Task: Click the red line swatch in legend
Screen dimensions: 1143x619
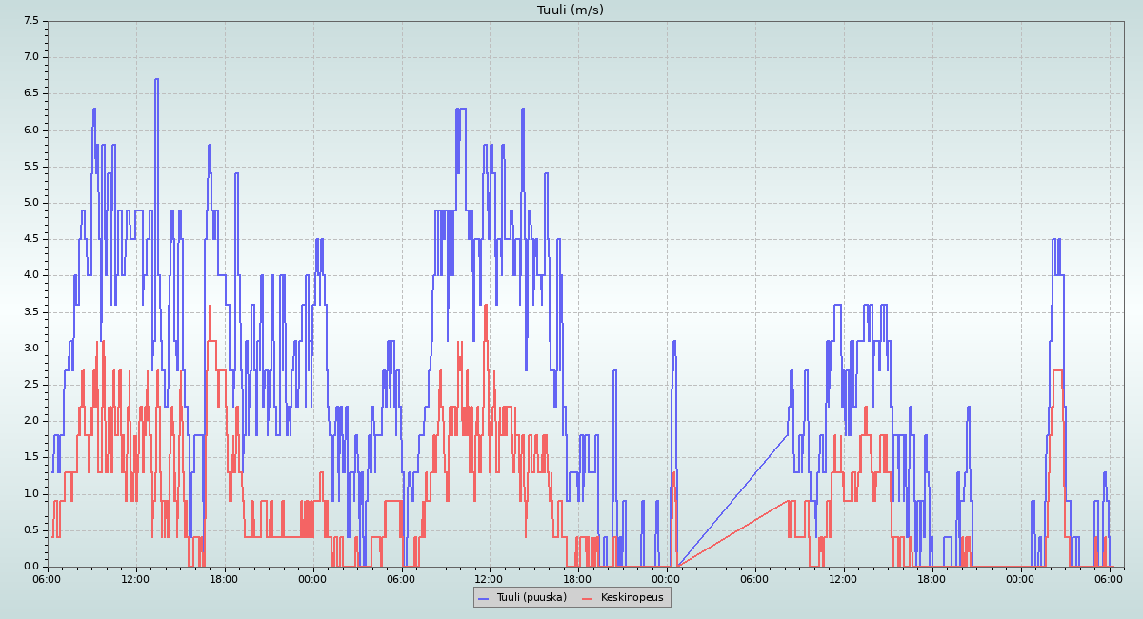Action: click(588, 598)
